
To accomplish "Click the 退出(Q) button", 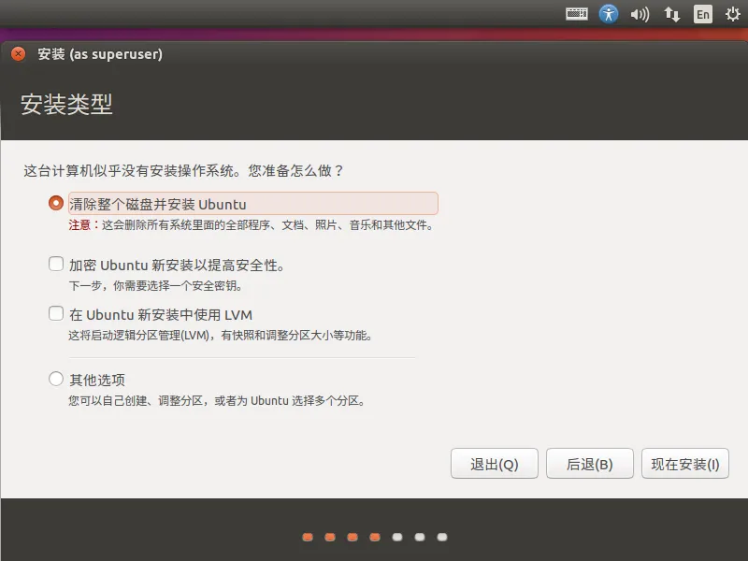I will coord(495,464).
